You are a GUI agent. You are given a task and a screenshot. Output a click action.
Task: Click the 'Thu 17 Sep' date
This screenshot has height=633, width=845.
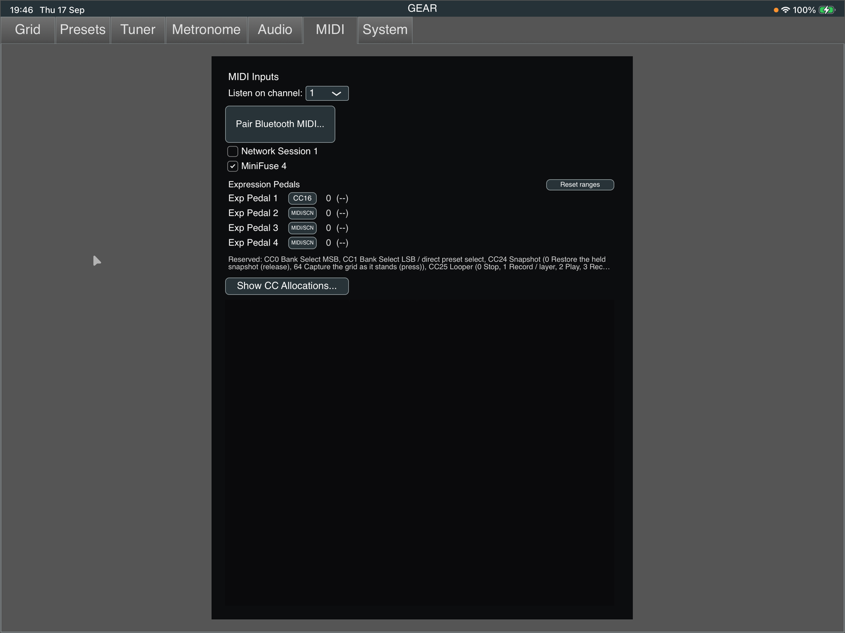[x=62, y=10]
